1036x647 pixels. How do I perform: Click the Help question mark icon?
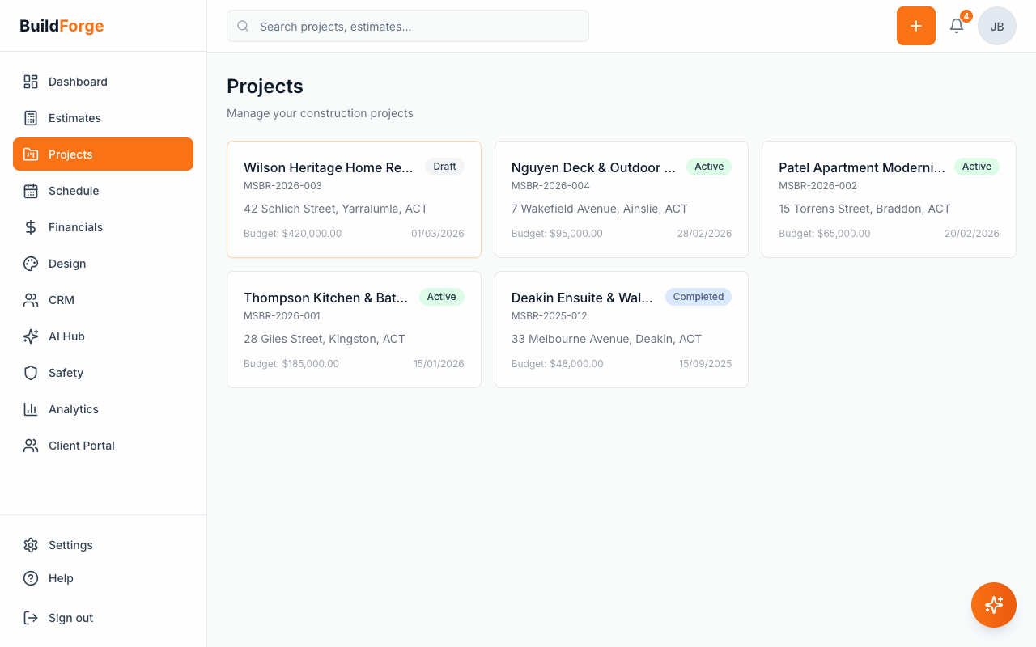pyautogui.click(x=31, y=578)
